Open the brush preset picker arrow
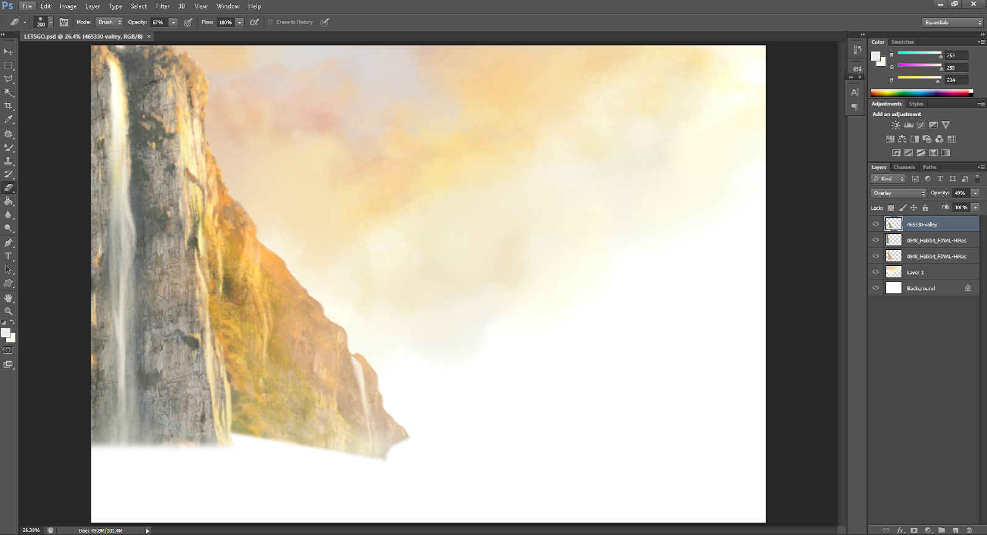 (x=51, y=22)
